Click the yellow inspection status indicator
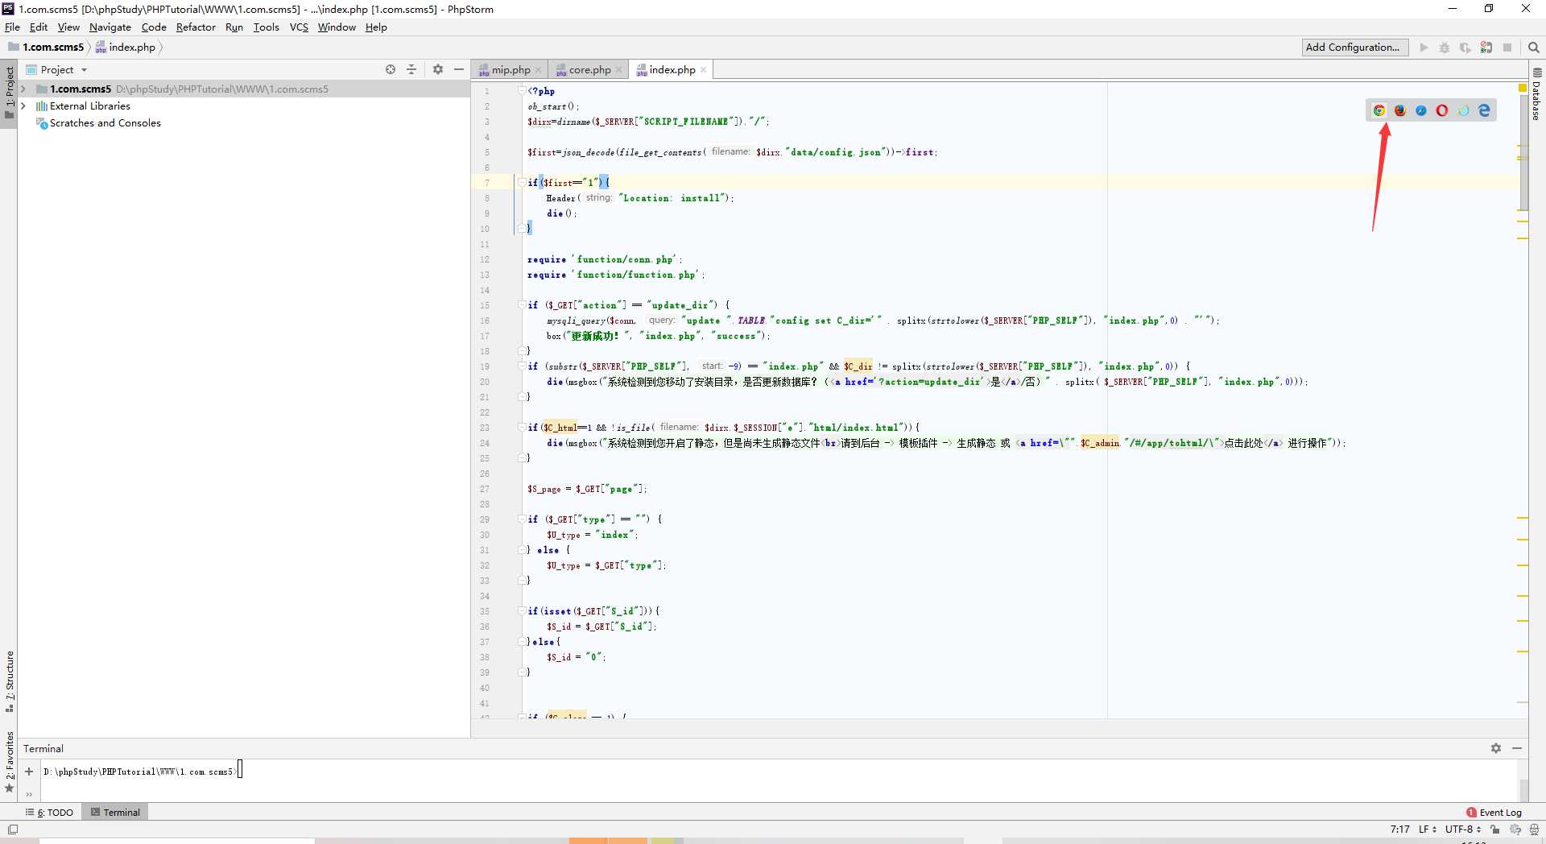1546x844 pixels. [x=1523, y=87]
